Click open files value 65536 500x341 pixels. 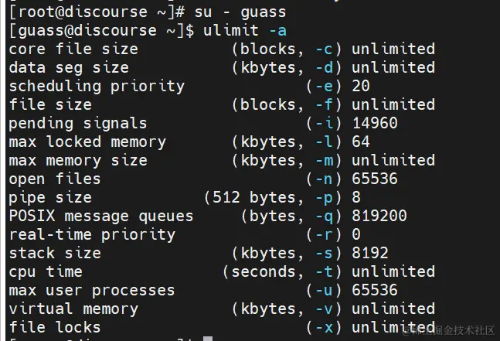tap(374, 179)
